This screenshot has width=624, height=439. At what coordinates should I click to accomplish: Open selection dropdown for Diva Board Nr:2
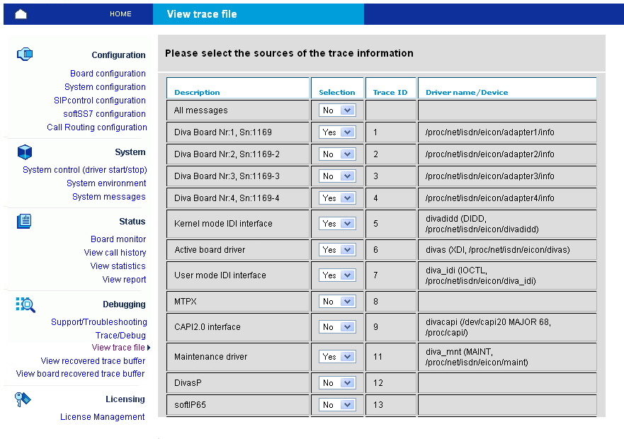337,154
